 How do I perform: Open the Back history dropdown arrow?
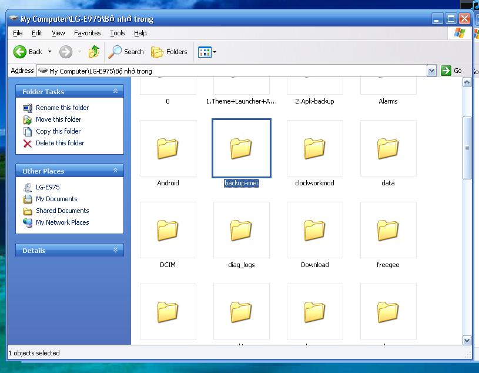(x=49, y=52)
